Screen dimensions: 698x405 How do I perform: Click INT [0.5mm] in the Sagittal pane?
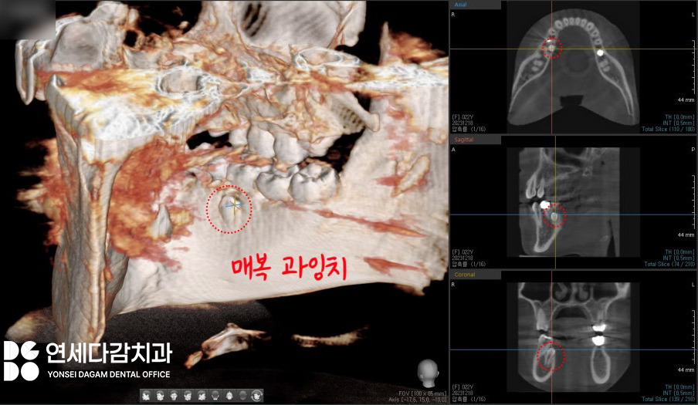coord(679,258)
